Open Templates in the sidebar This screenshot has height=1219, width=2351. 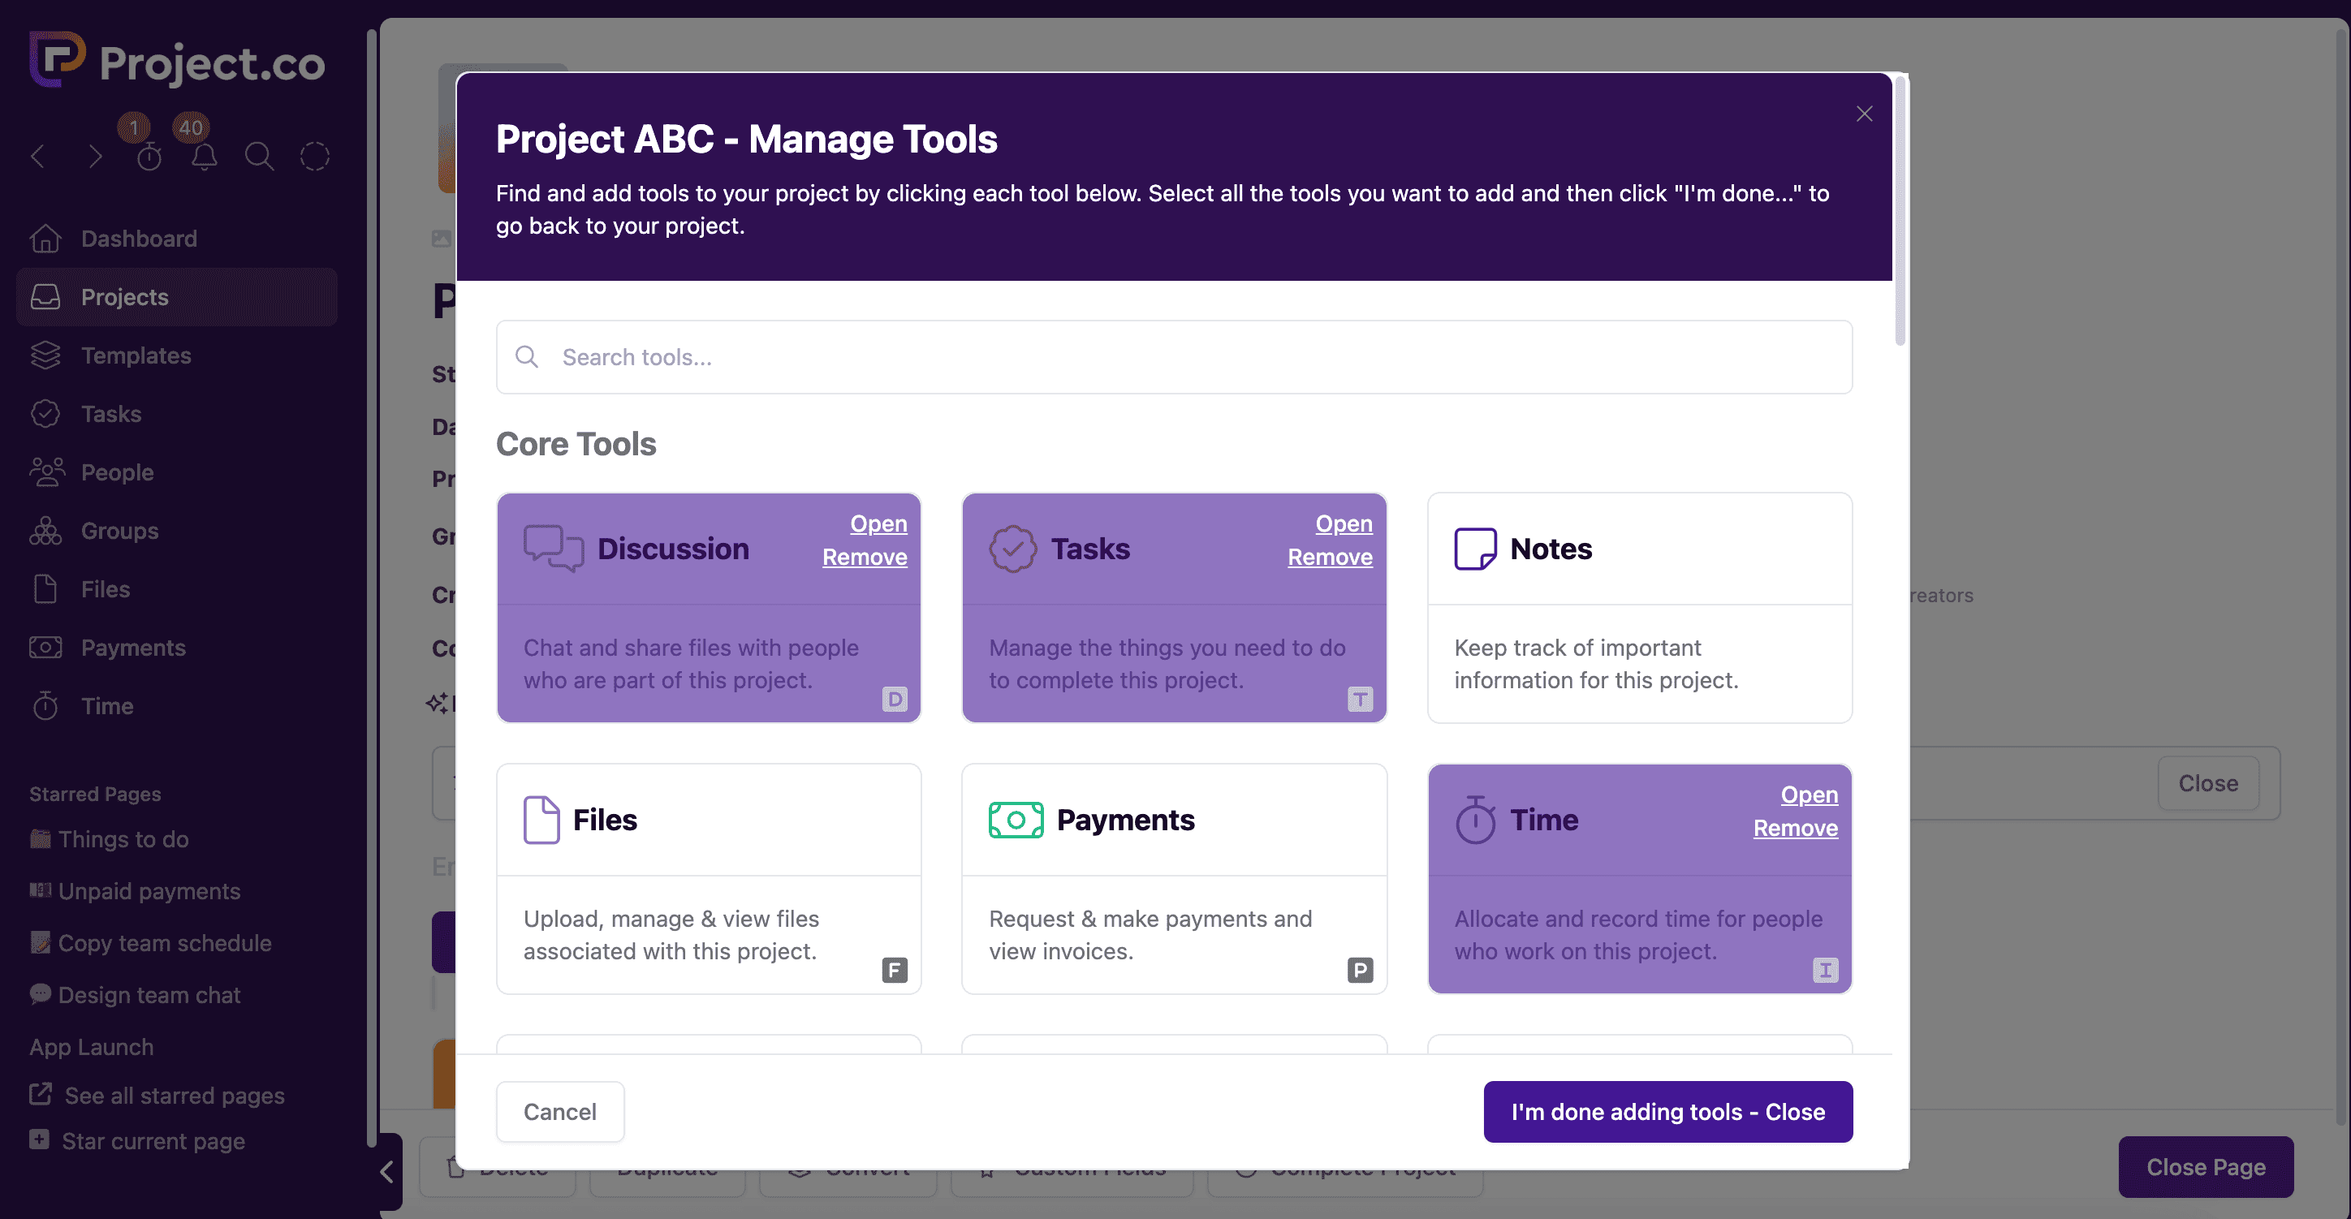(136, 355)
